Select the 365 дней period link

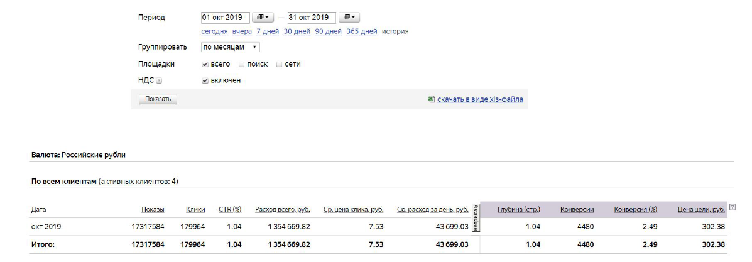[361, 31]
